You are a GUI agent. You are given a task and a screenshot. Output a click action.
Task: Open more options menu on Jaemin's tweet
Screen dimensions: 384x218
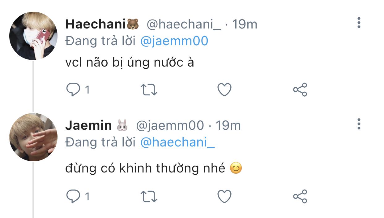tap(359, 124)
